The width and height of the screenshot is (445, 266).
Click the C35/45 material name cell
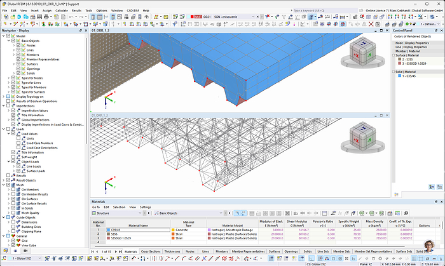click(x=138, y=230)
